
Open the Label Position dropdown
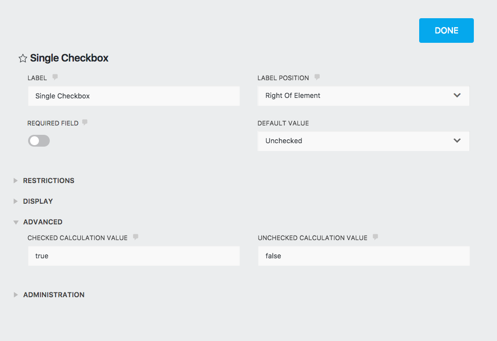(x=363, y=96)
